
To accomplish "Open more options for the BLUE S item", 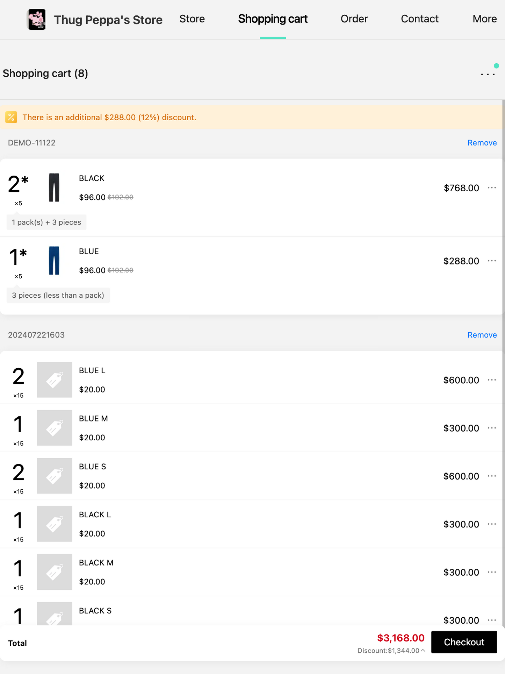I will coord(492,476).
